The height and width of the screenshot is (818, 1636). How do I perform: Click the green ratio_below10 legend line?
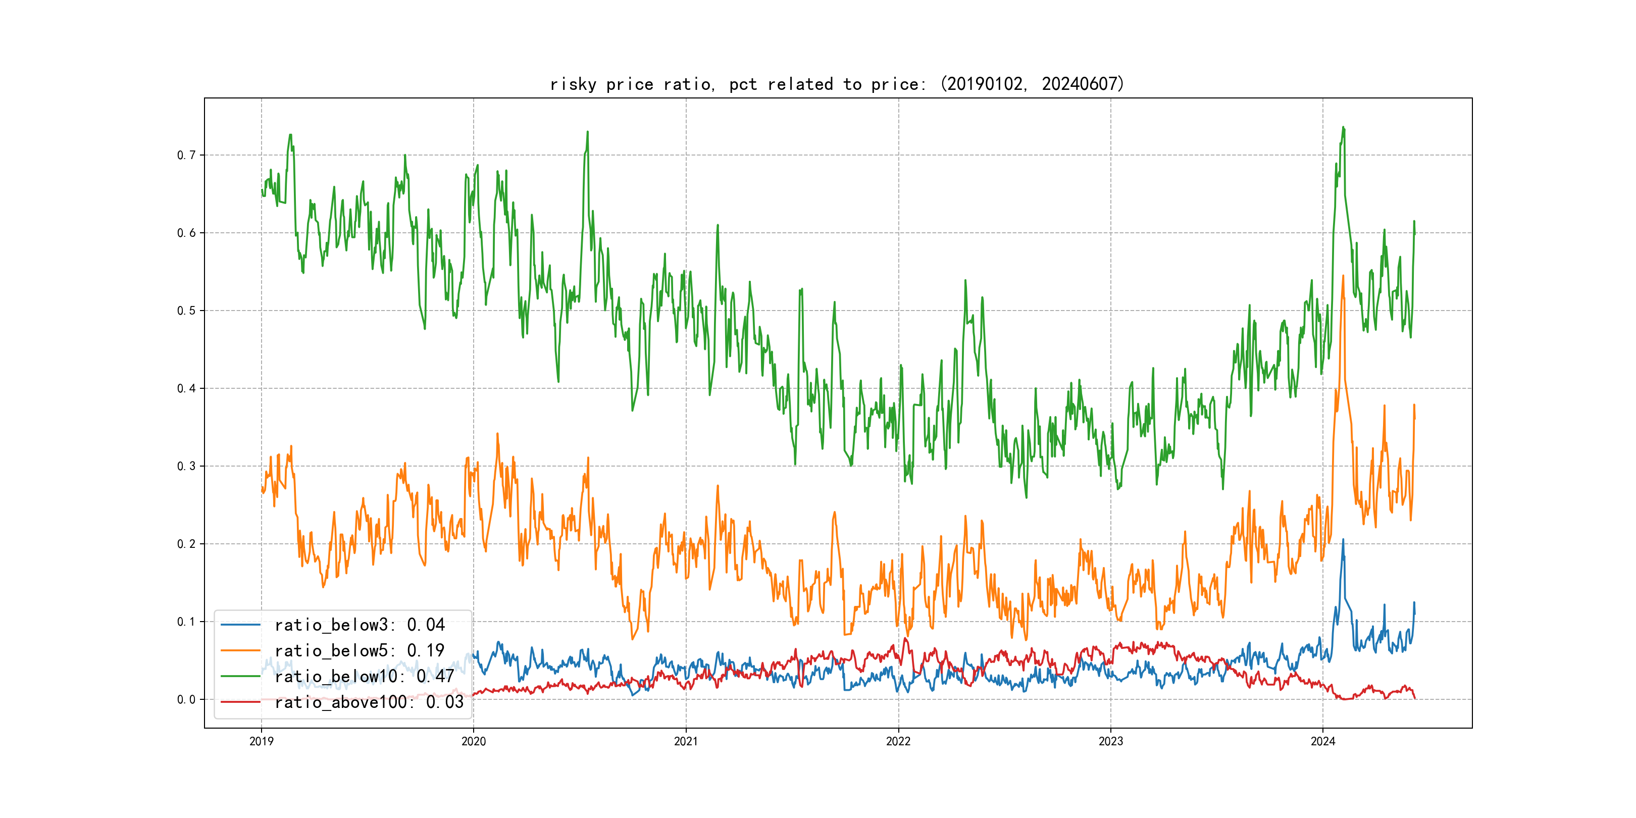240,677
